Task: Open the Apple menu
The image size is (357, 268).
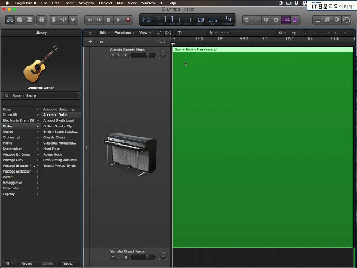Action: click(x=7, y=3)
